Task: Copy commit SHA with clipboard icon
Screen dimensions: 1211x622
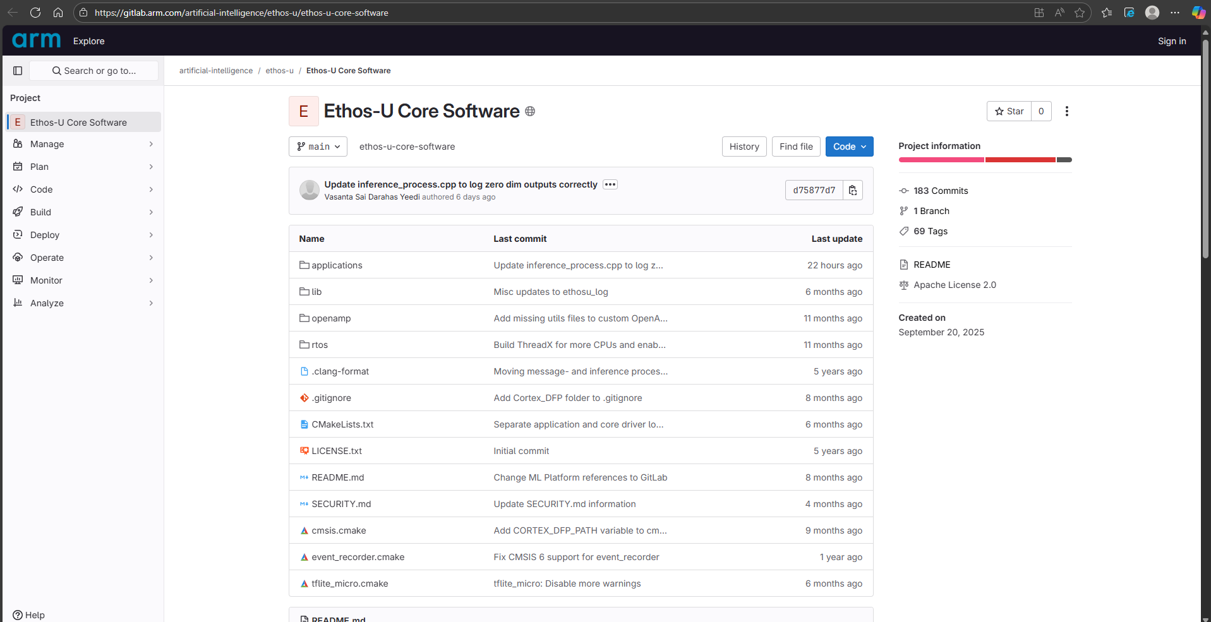Action: coord(853,190)
